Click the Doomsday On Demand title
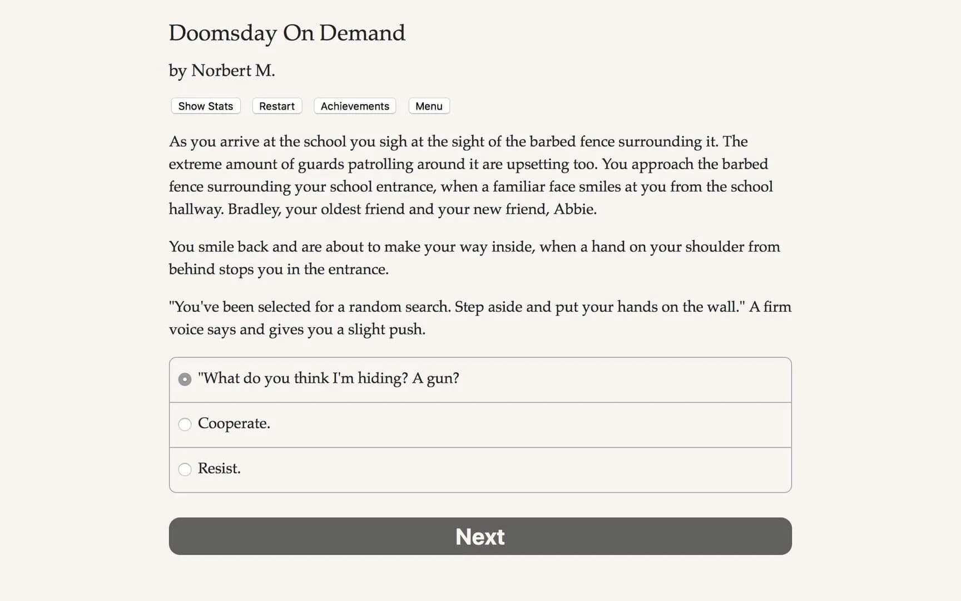 click(287, 33)
